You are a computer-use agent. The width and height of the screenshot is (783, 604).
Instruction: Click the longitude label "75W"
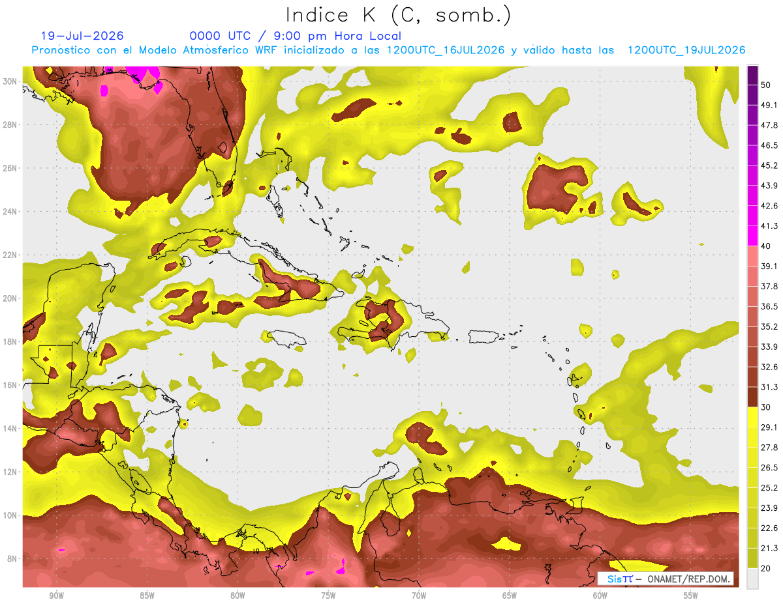tap(328, 596)
